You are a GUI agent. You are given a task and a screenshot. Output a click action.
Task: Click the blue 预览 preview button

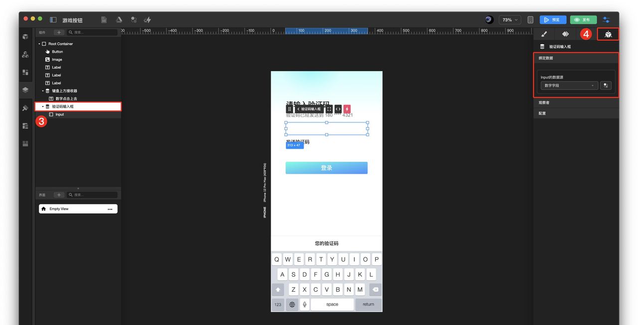[553, 20]
